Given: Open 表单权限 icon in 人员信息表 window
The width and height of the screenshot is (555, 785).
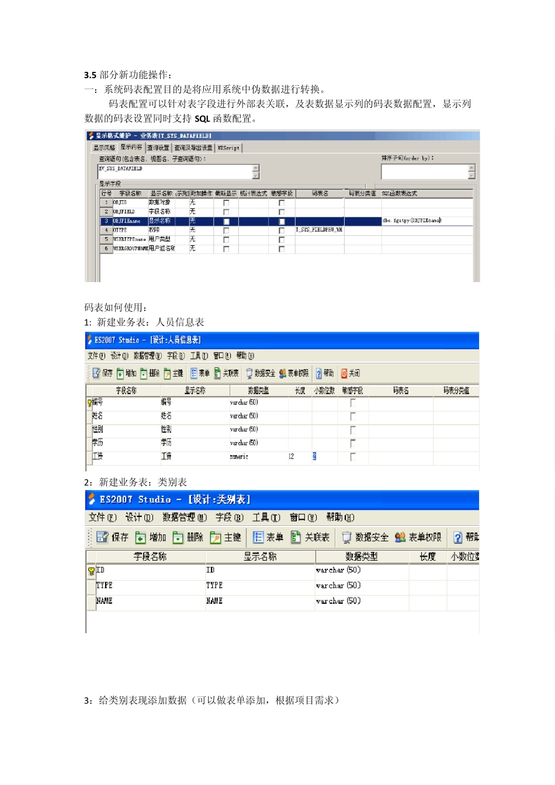Looking at the screenshot, I should (283, 373).
